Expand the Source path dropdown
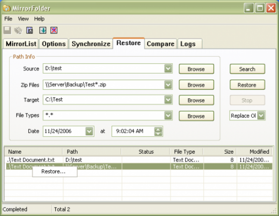Viewport: 279px width, 216px height. click(168, 68)
